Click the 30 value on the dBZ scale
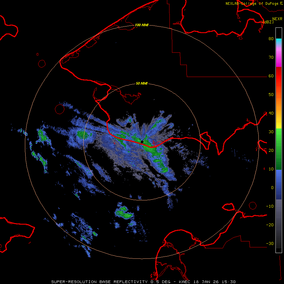 pyautogui.click(x=271, y=132)
